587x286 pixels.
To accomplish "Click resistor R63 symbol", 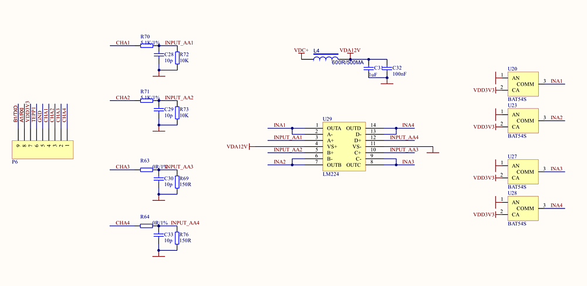I will click(146, 170).
